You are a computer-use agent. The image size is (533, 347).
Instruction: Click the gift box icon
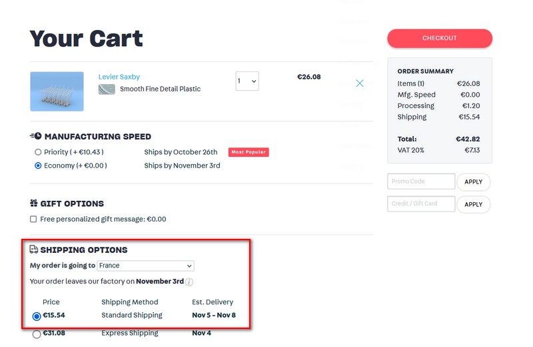click(x=34, y=204)
